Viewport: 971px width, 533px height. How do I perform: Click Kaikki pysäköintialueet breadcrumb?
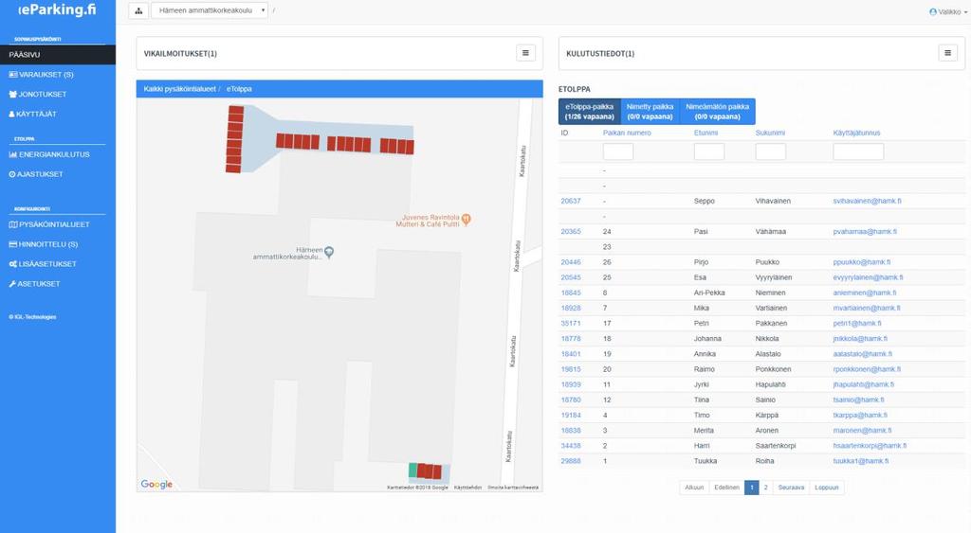[x=179, y=89]
